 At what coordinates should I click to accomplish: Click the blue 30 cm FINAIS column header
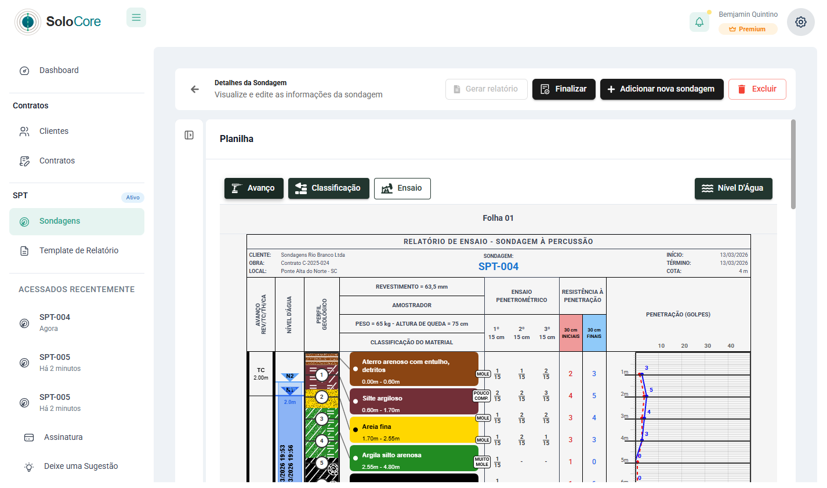(x=594, y=333)
